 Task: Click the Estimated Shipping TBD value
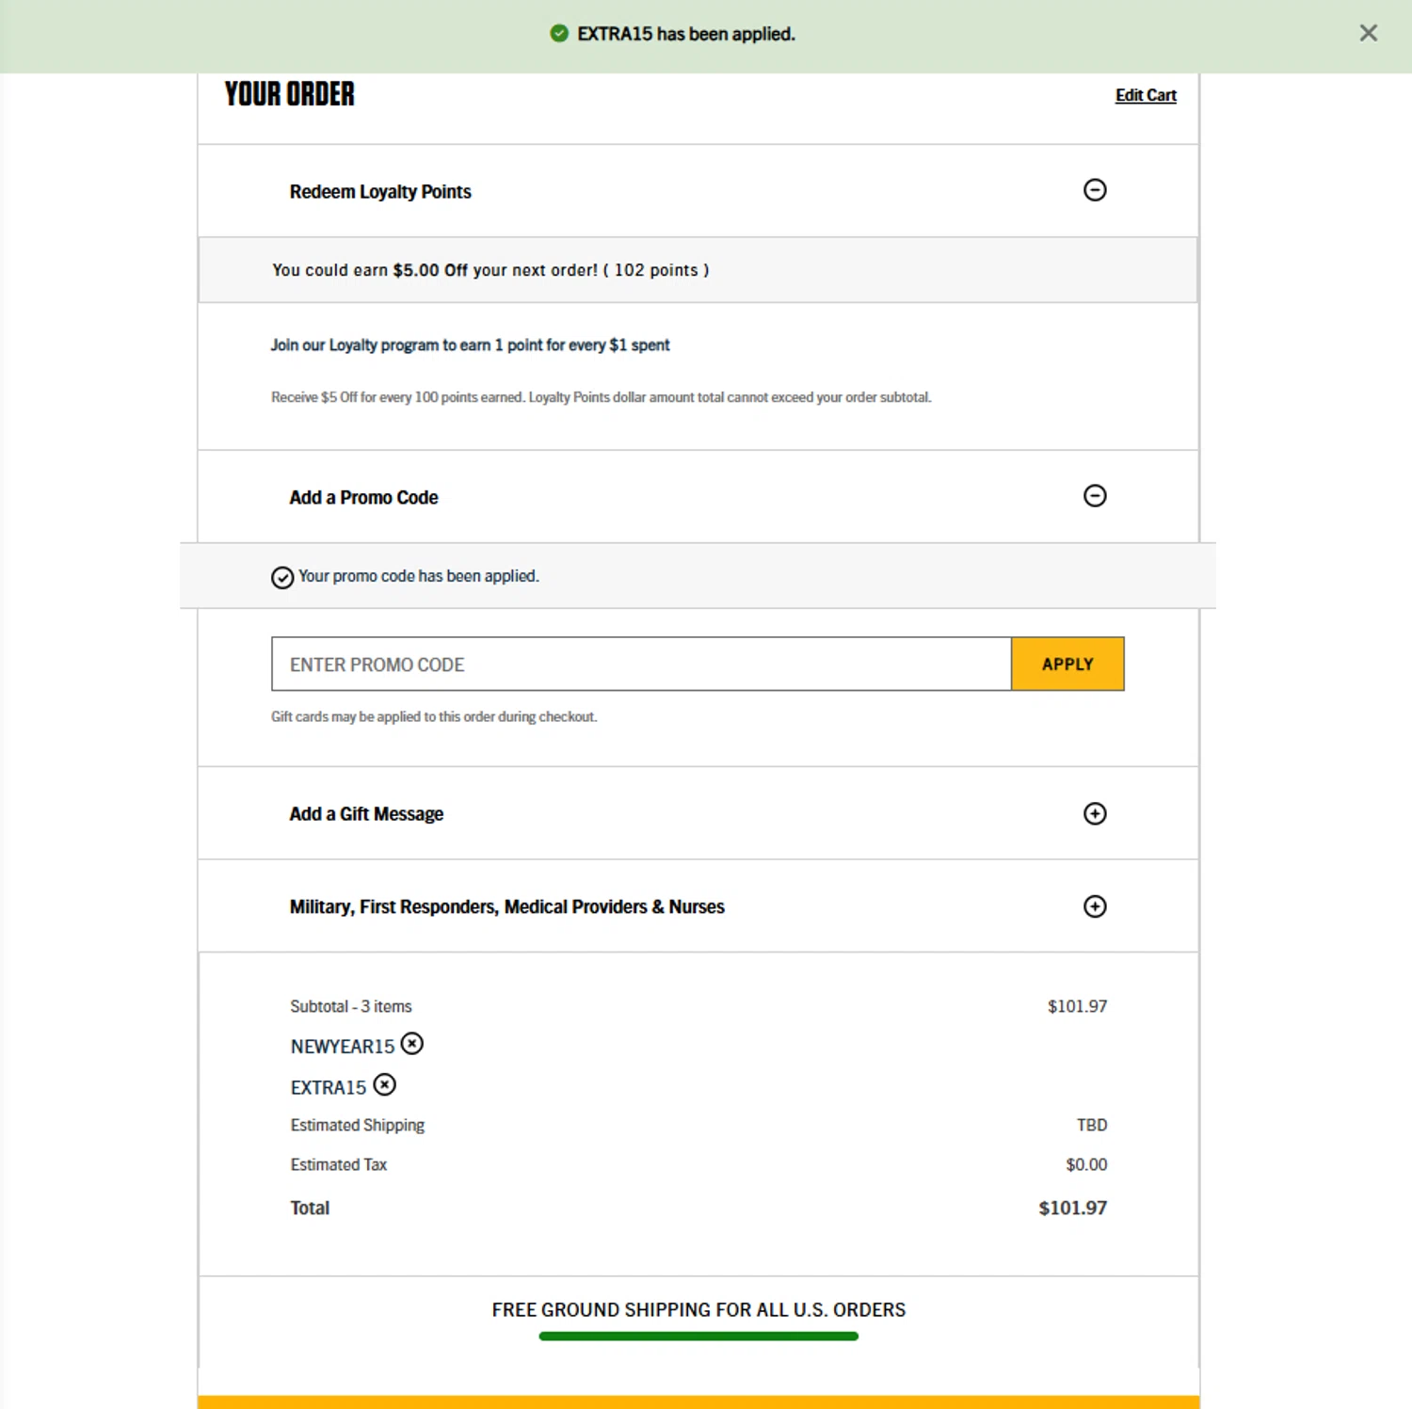pos(1092,1125)
